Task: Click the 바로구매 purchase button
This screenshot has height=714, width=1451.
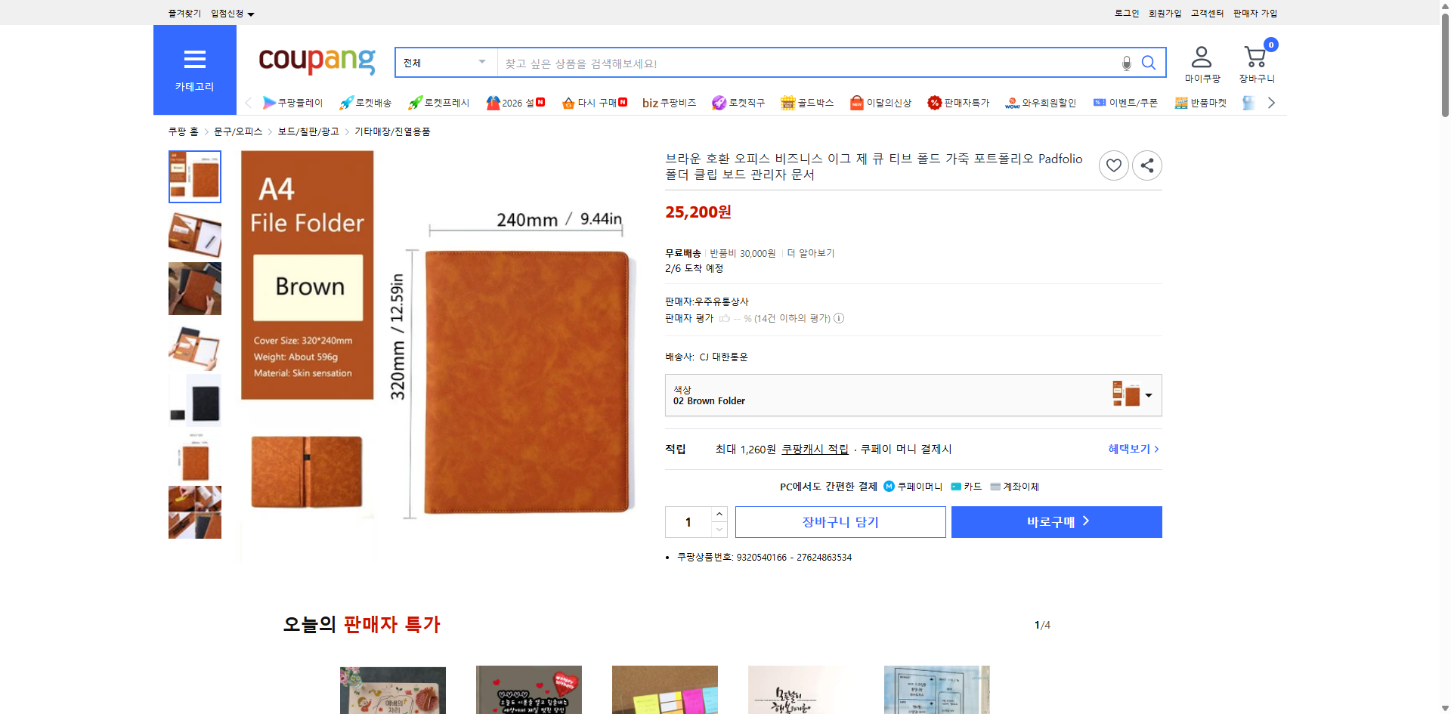Action: [x=1056, y=521]
